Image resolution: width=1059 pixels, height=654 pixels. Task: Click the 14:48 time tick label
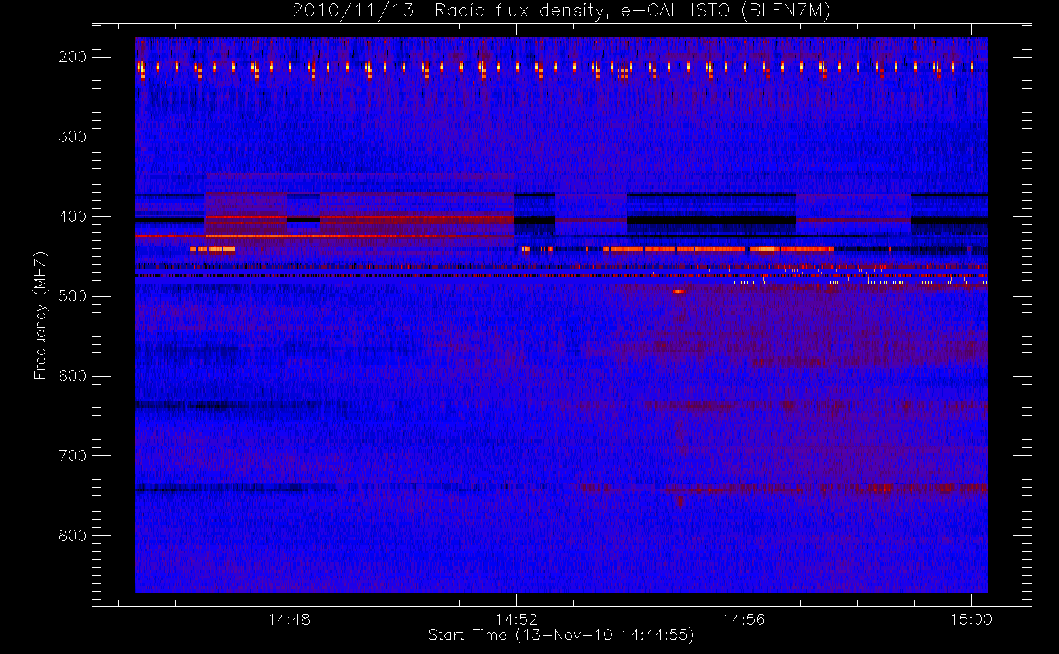tap(289, 619)
